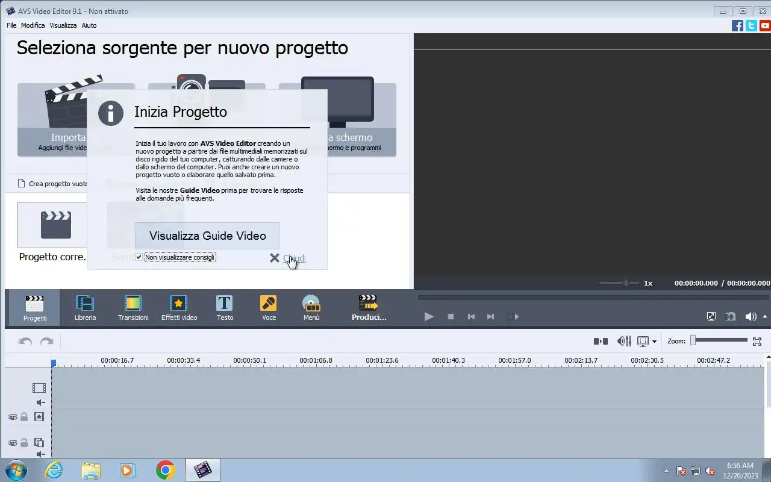The width and height of the screenshot is (771, 482).
Task: Click the video overlay track icon
Action: click(x=39, y=443)
